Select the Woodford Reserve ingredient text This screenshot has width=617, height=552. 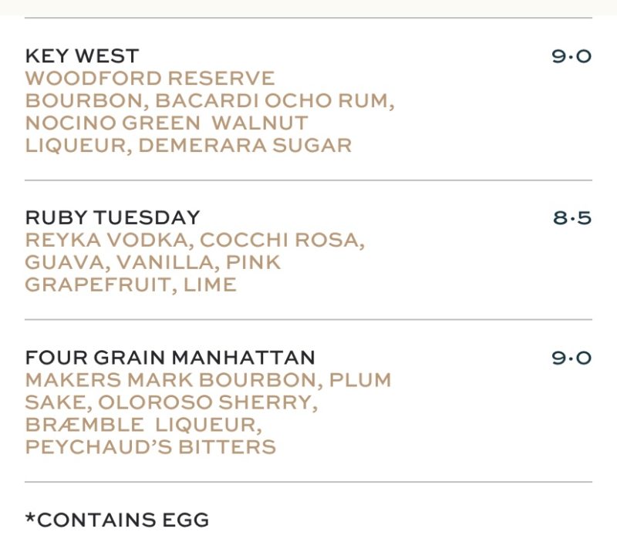point(150,79)
